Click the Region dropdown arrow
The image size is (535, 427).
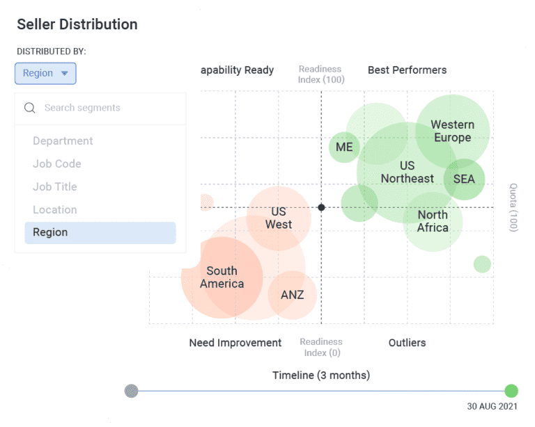click(x=65, y=73)
